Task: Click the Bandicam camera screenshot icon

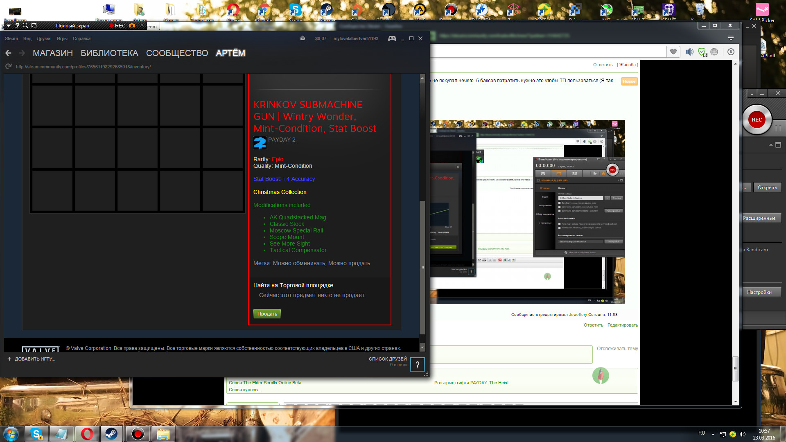Action: click(132, 25)
